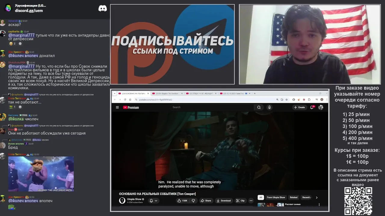Viewport: 385px width, 216px height.
Task: Open options for Рассвет аниме video
Action: [319, 205]
